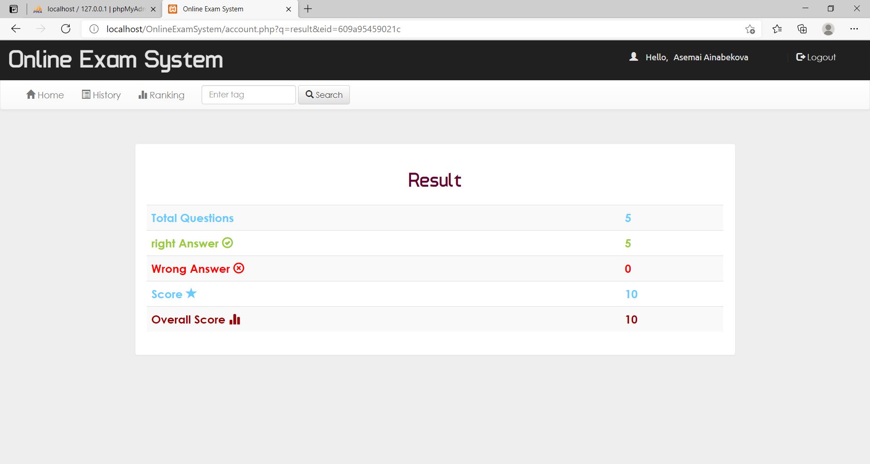Click the blue star icon next to Score
Viewport: 870px width, 464px height.
(x=191, y=293)
